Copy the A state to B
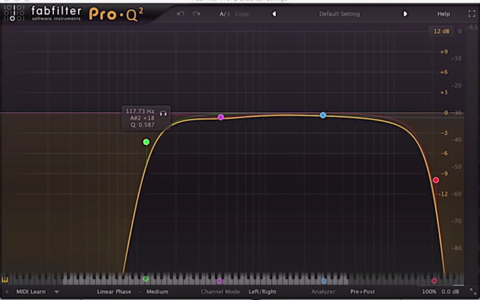480x300 pixels. [x=242, y=14]
